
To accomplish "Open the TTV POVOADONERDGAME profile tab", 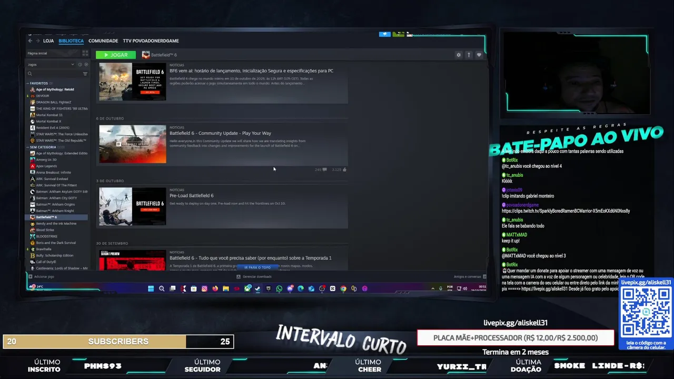I will coord(151,41).
